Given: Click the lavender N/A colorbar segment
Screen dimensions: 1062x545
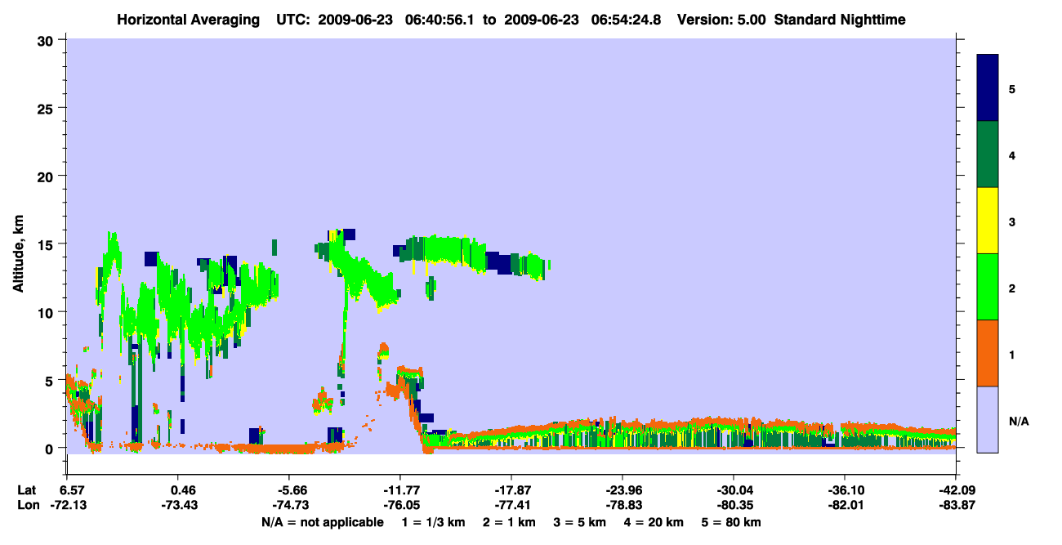Looking at the screenshot, I should [x=988, y=419].
